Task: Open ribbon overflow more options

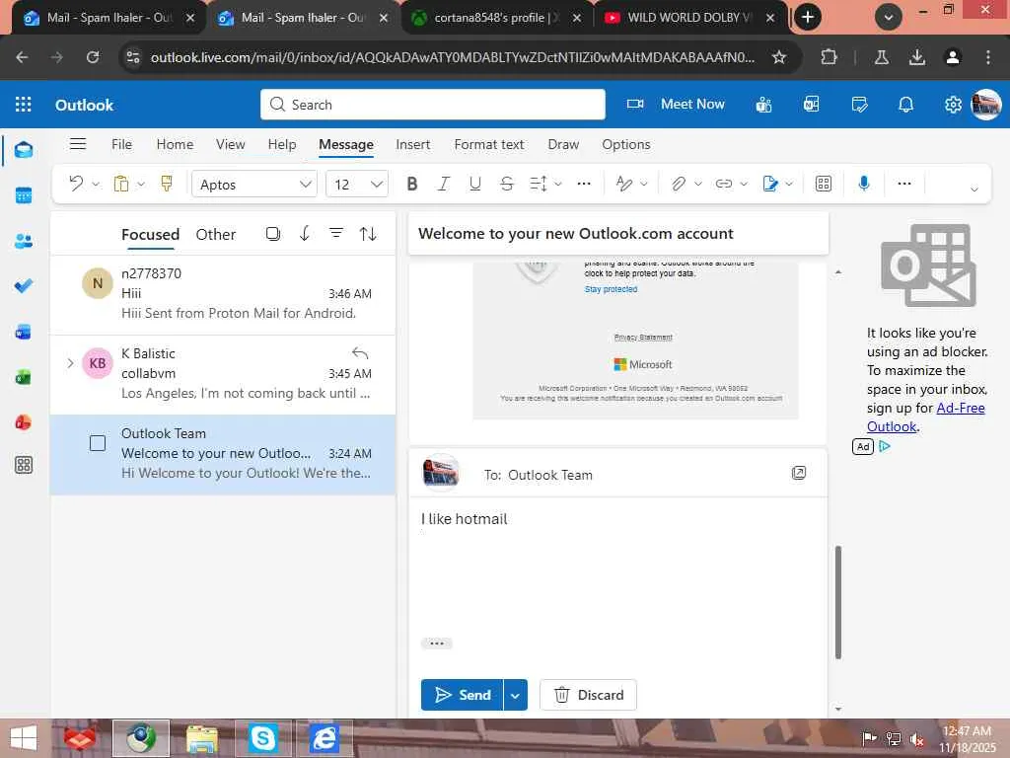Action: 904,184
